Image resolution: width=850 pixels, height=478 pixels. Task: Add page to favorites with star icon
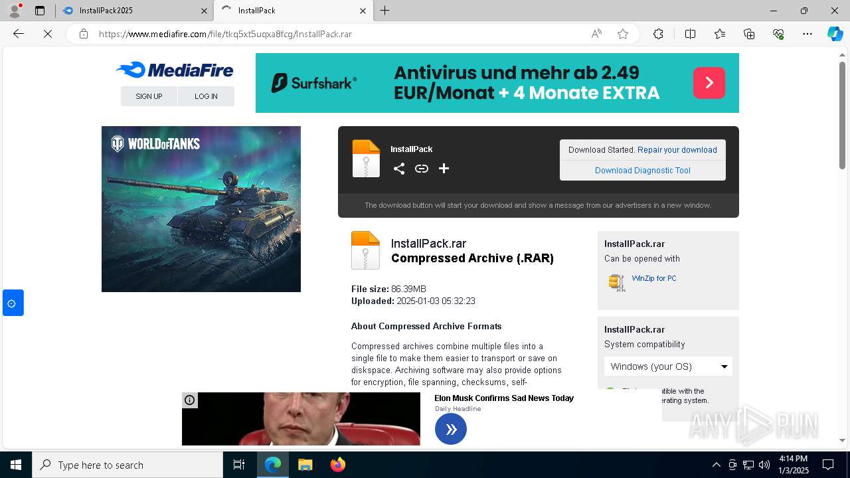click(x=622, y=34)
